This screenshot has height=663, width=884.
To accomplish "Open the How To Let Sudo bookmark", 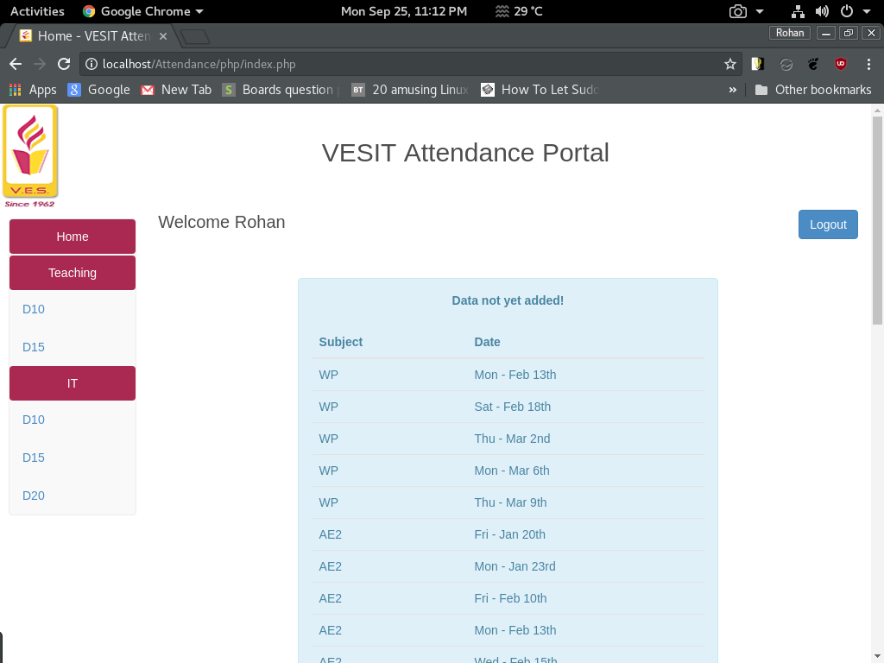I will point(540,90).
